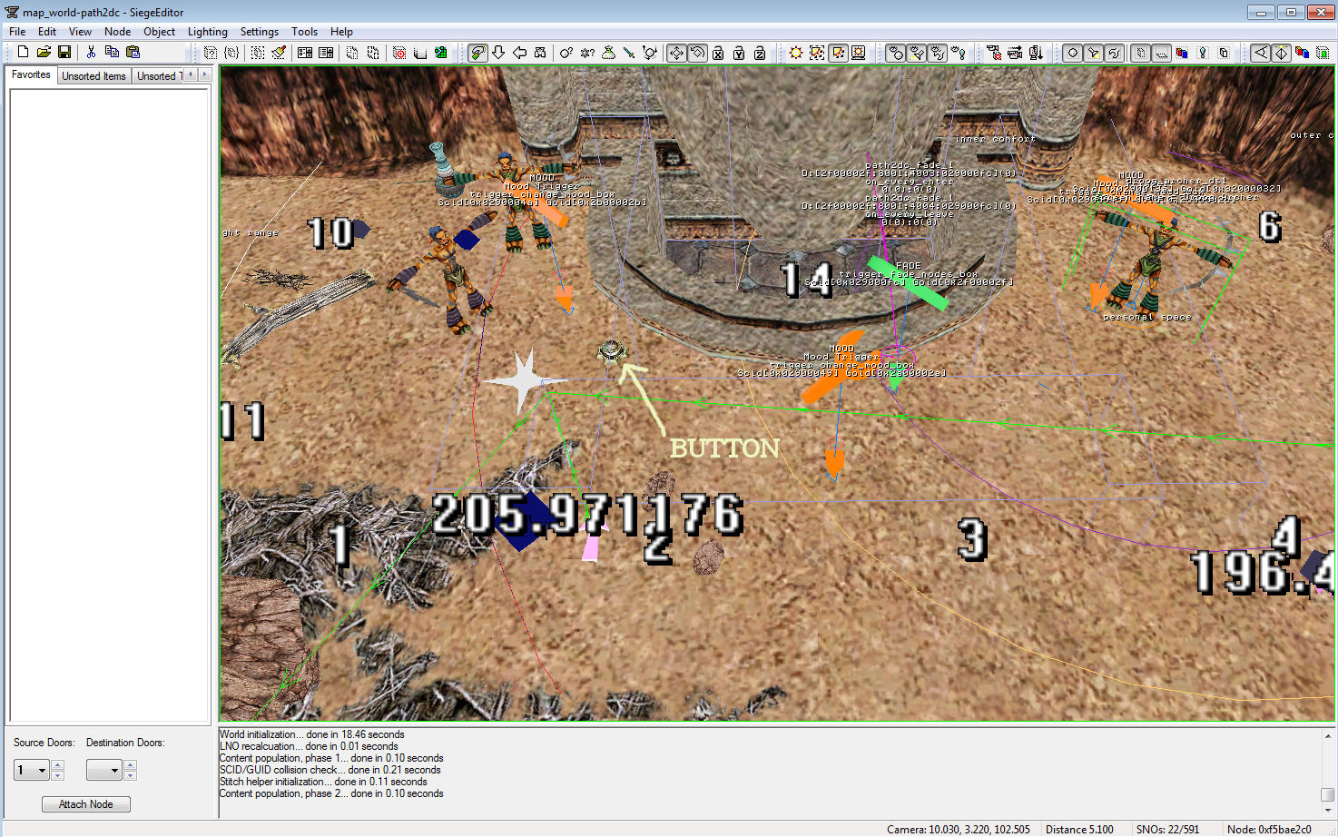This screenshot has width=1338, height=837.
Task: Toggle the eye-with-circle view button
Action: (x=894, y=53)
